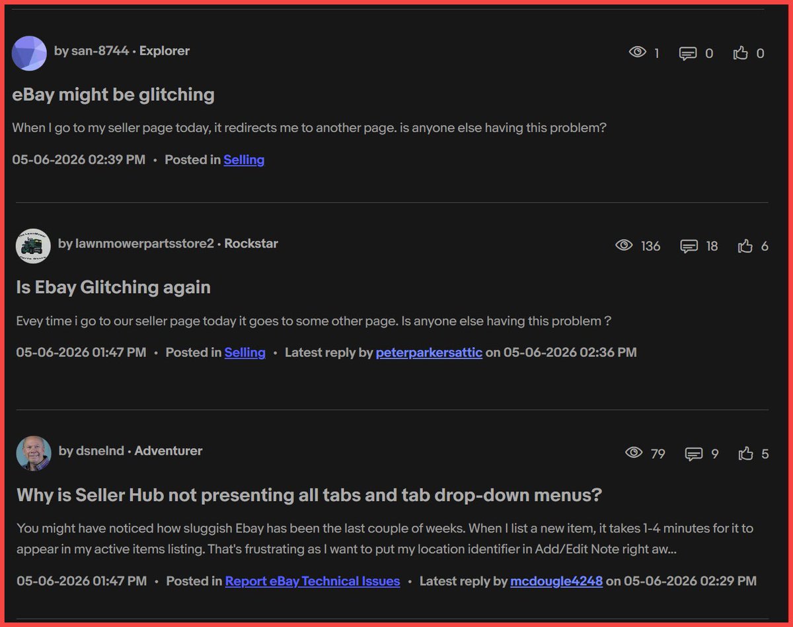Click the reply time 05-06-2026 02:36 PM
This screenshot has height=627, width=793.
pos(570,352)
